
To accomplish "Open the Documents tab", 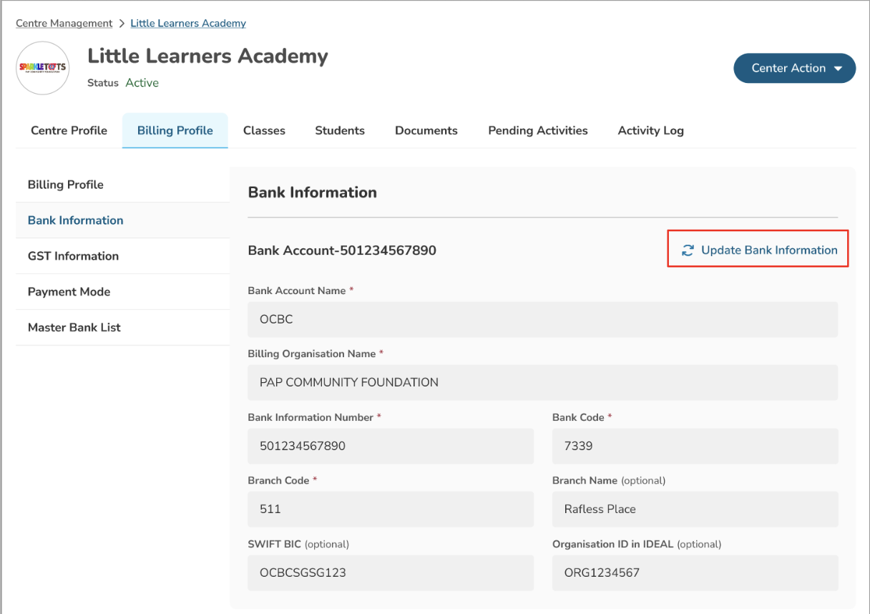I will 426,130.
